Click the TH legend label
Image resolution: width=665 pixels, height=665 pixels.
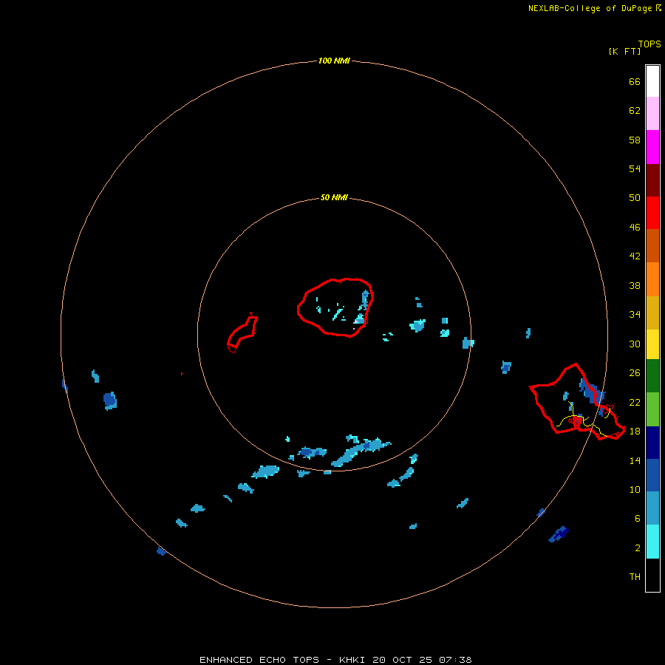[635, 576]
